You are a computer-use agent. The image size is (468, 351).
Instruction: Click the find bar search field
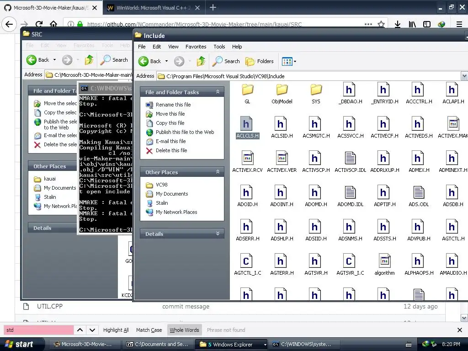[x=38, y=330]
